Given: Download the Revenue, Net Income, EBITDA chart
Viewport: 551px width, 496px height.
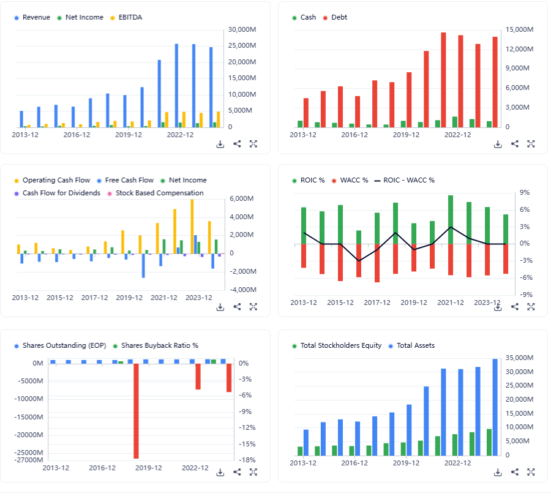Looking at the screenshot, I should pyautogui.click(x=220, y=144).
